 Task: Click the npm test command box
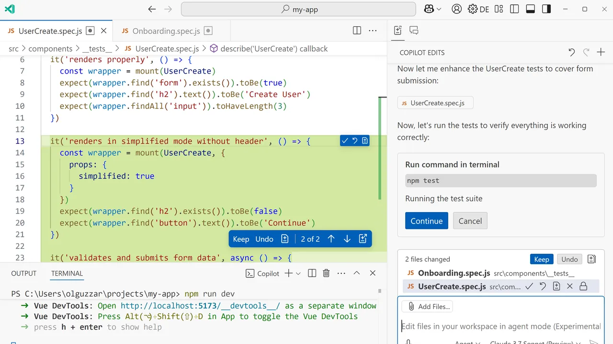[x=501, y=181]
